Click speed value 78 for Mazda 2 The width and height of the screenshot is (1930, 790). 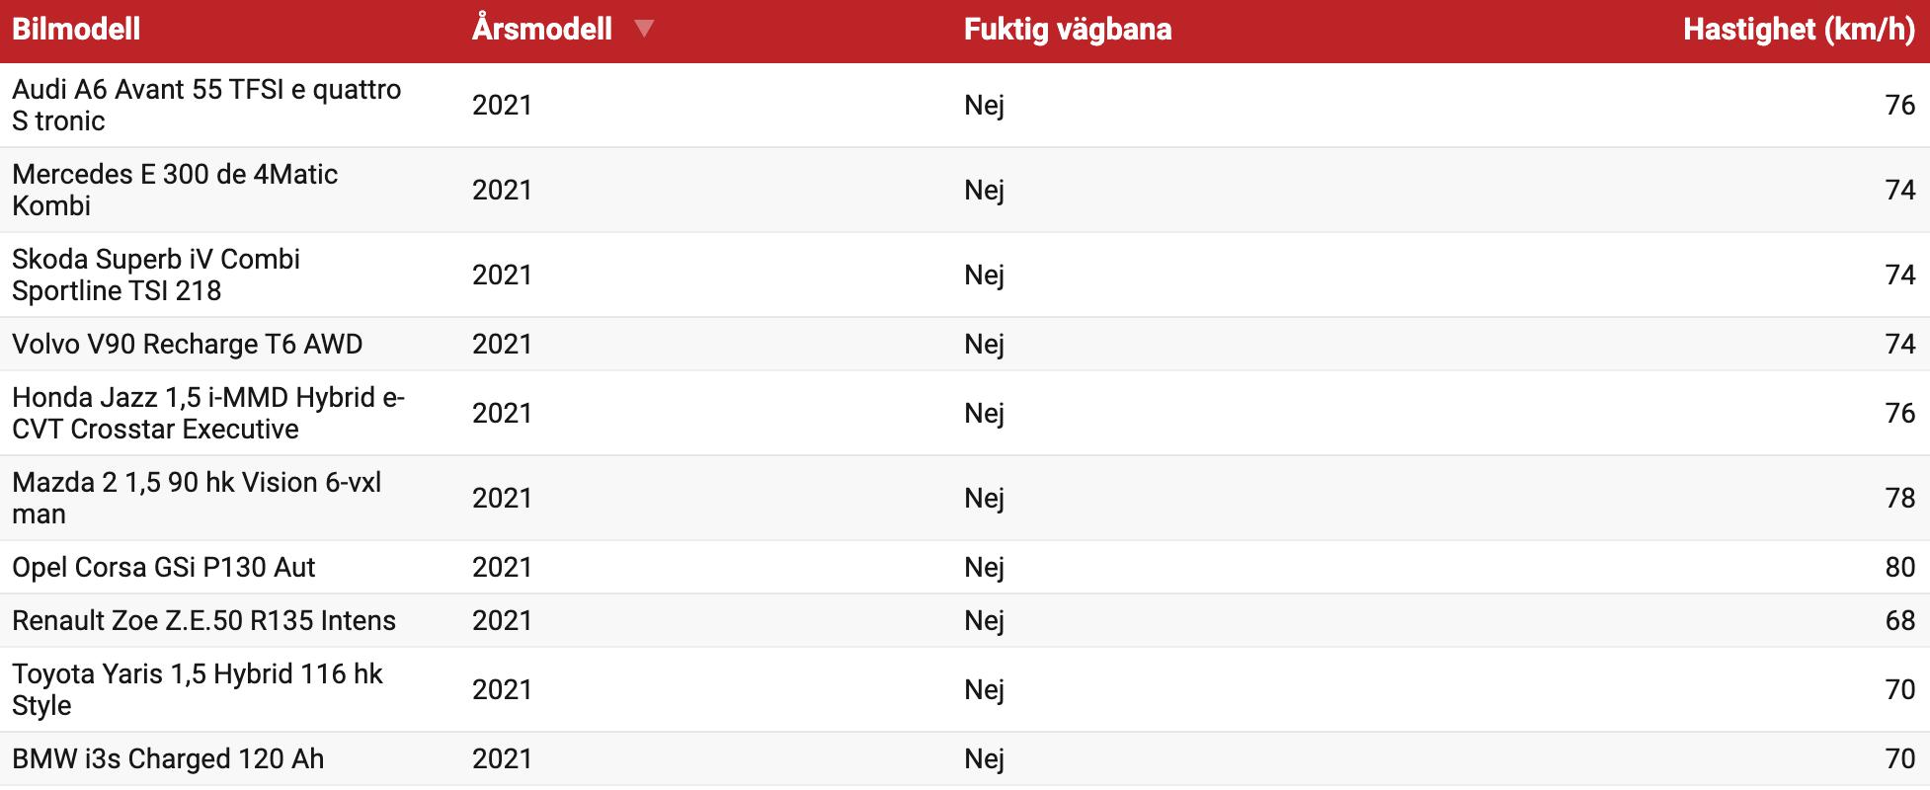[x=1899, y=499]
